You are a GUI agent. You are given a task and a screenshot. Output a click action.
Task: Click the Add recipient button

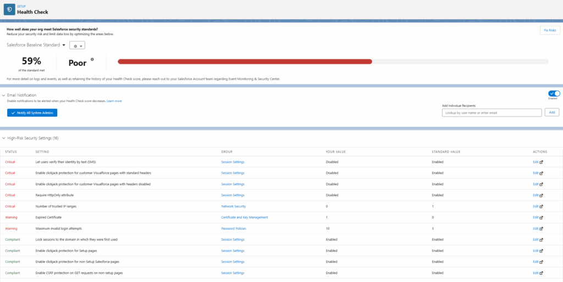pos(552,112)
